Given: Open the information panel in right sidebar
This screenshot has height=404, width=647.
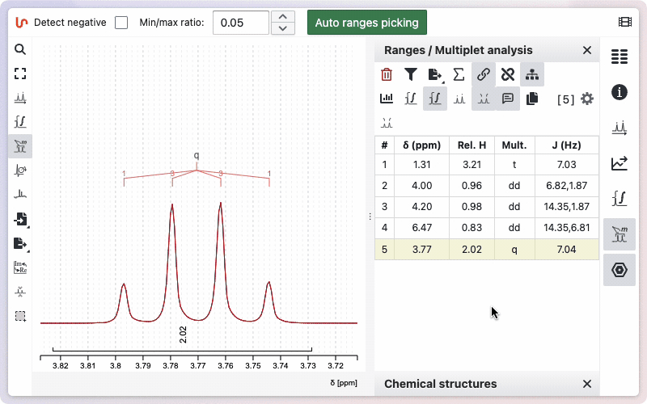Looking at the screenshot, I should 620,91.
